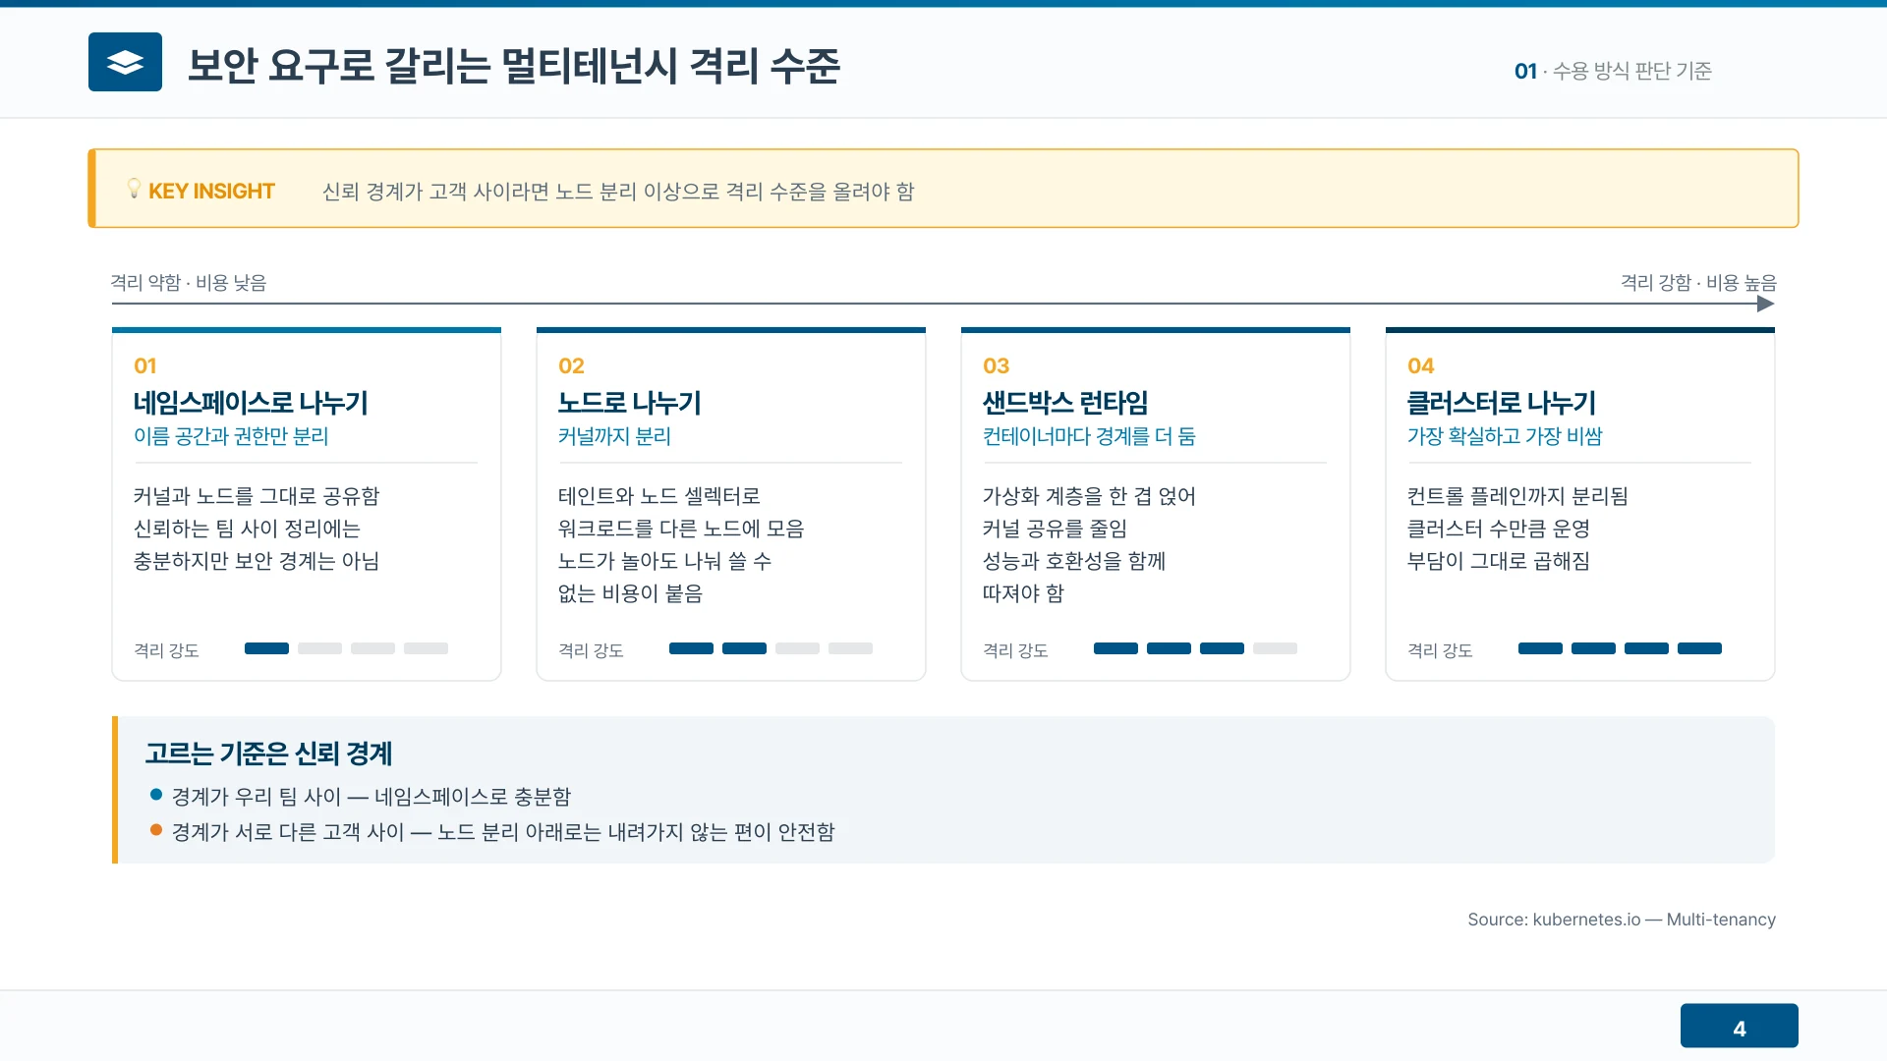
Task: Click the line '커널과 노드를 그대로 공유함'
Action: [257, 495]
